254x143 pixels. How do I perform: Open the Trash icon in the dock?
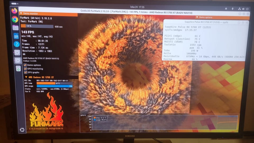[x=18, y=69]
